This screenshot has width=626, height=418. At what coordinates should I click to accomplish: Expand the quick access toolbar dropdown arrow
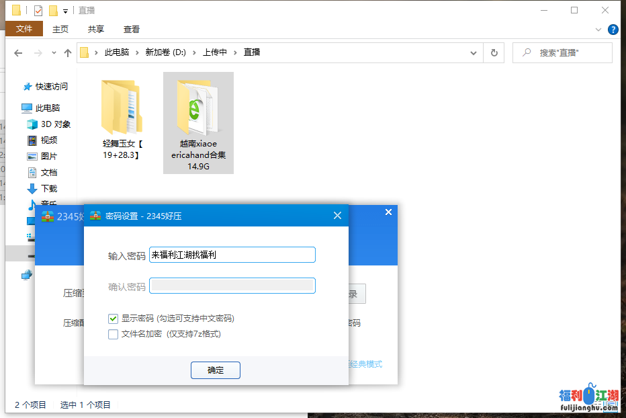(x=65, y=11)
